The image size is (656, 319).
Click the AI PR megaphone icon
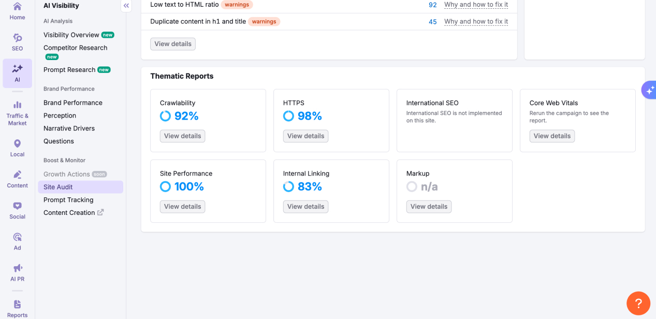[x=17, y=268]
